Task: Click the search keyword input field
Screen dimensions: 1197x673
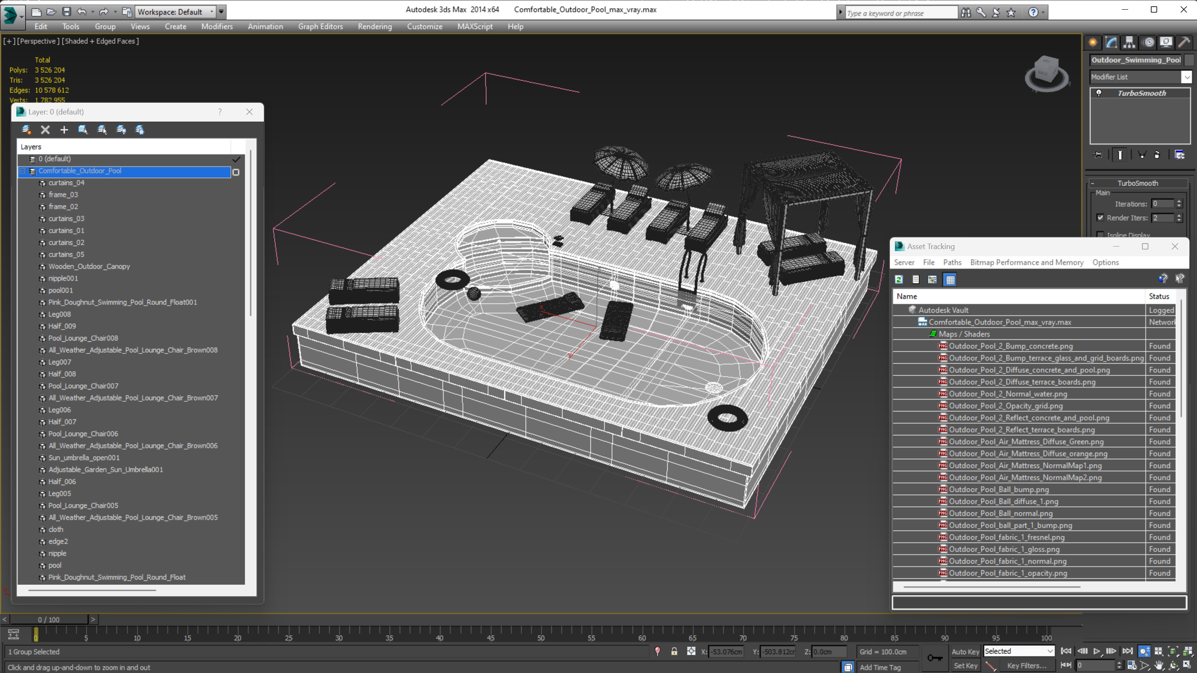Action: point(901,13)
